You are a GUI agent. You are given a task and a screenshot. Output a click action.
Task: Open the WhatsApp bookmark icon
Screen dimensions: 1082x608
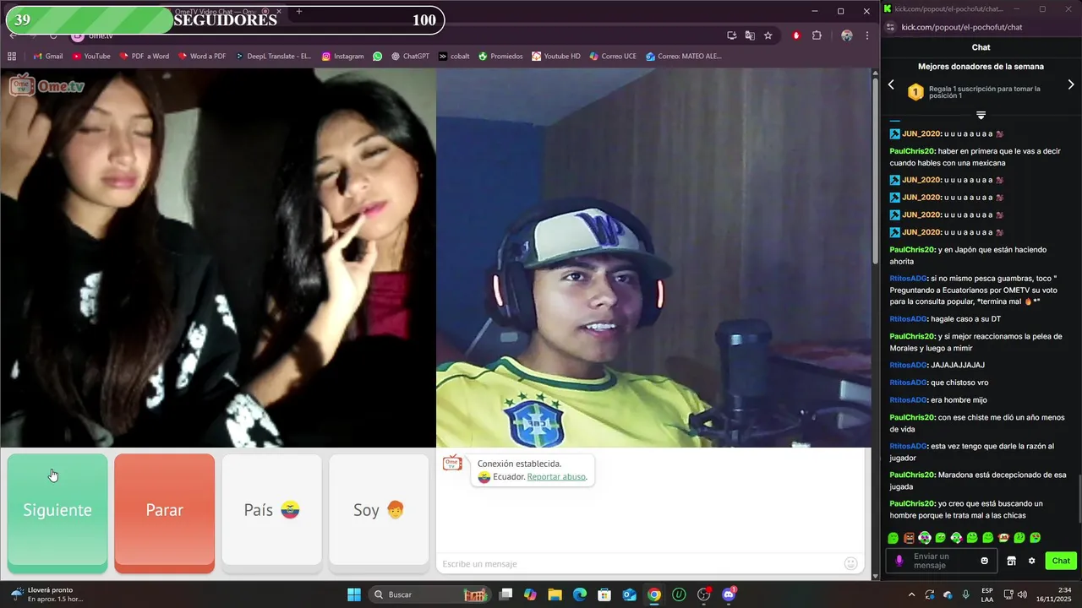coord(378,57)
